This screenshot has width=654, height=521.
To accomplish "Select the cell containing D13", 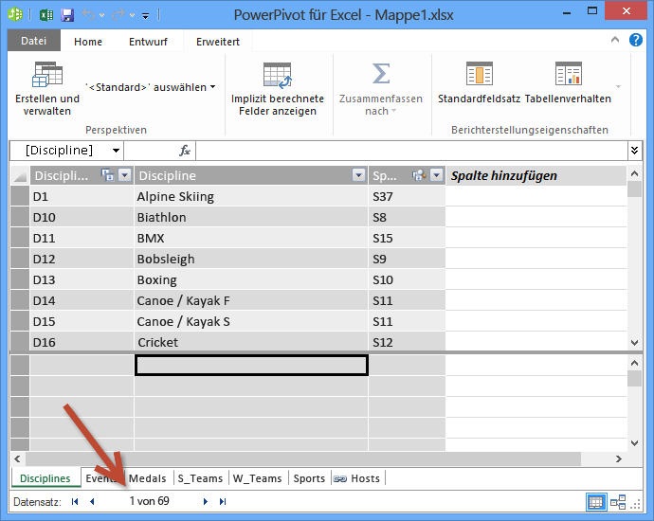I will 82,279.
